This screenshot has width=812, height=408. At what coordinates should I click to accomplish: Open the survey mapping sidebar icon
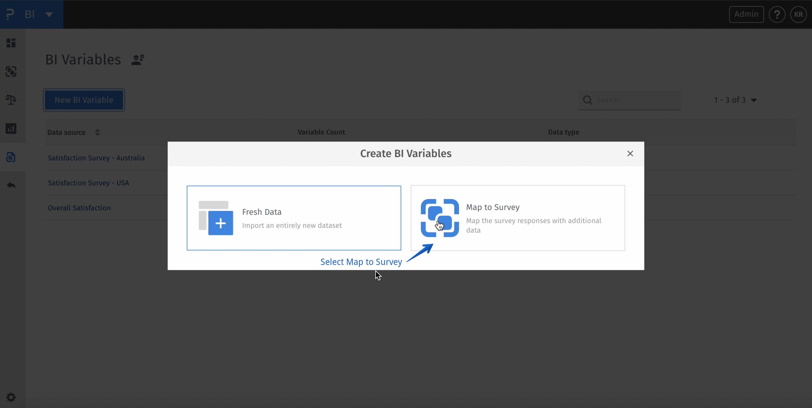point(11,72)
